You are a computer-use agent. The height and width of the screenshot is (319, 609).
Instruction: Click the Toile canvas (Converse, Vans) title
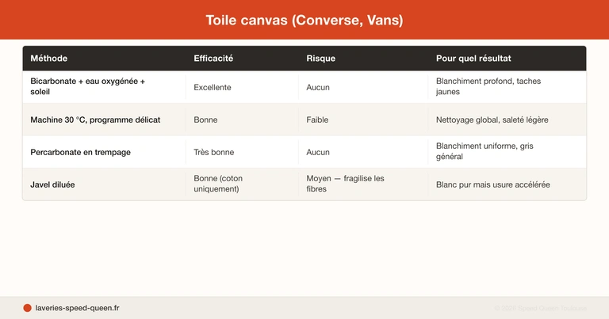click(x=304, y=21)
